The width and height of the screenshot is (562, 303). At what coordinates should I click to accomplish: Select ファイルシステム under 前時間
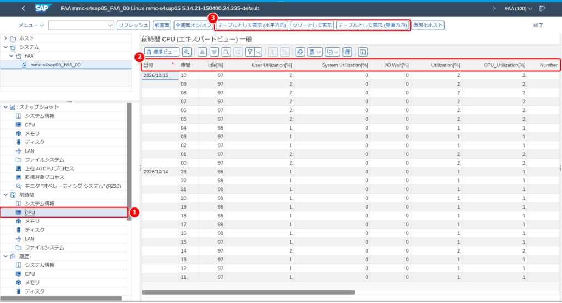point(44,248)
